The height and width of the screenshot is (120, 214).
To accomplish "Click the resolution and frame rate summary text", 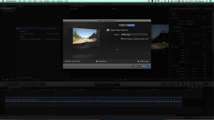I will pyautogui.click(x=73, y=61).
